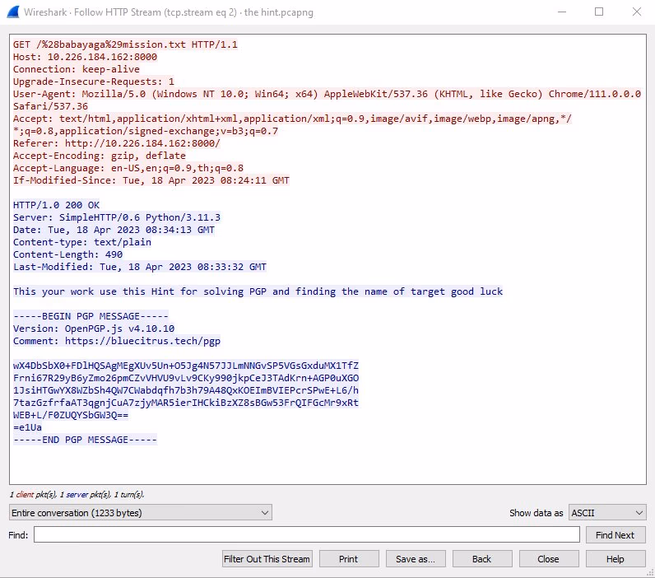Image resolution: width=655 pixels, height=578 pixels.
Task: Click the Help button
Action: pyautogui.click(x=616, y=559)
